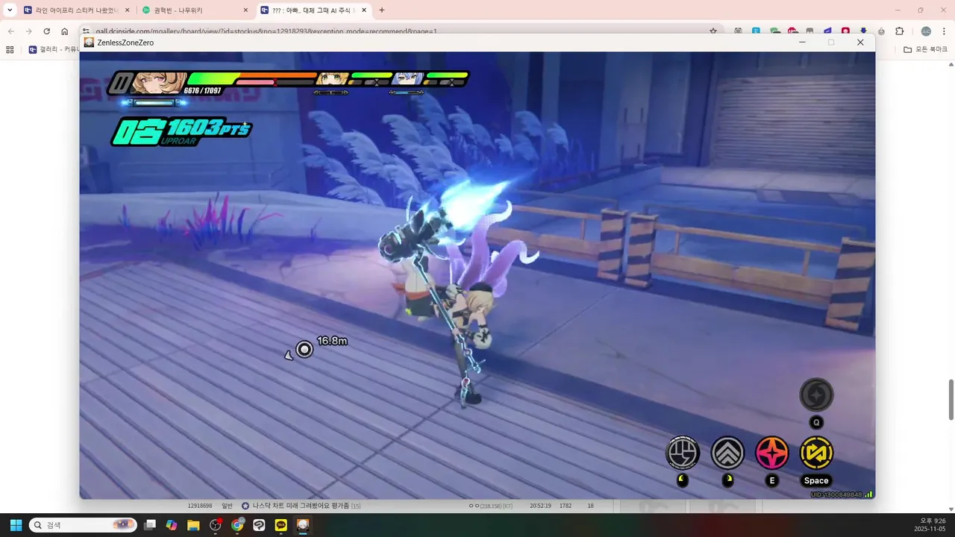Click the blue energy bar under the portrait
Viewport: 955px width, 537px height.
click(x=154, y=103)
